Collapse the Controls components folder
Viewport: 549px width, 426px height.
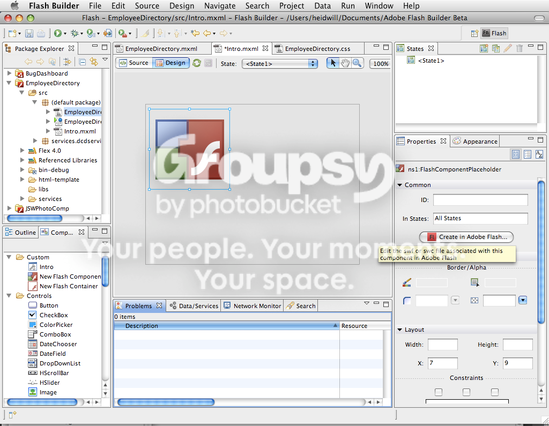(10, 296)
